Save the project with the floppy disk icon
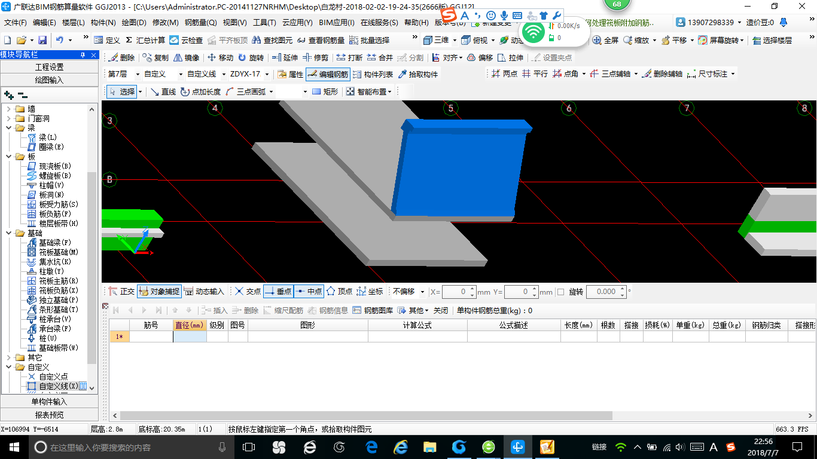 click(42, 40)
